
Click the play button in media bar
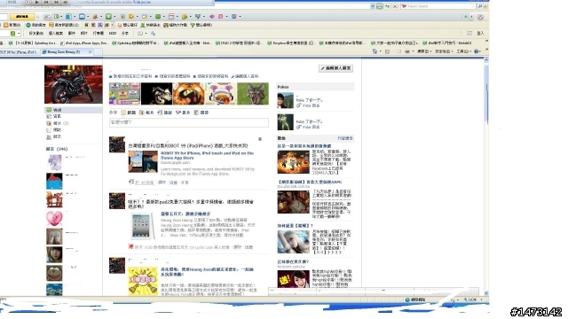tap(36, 2)
